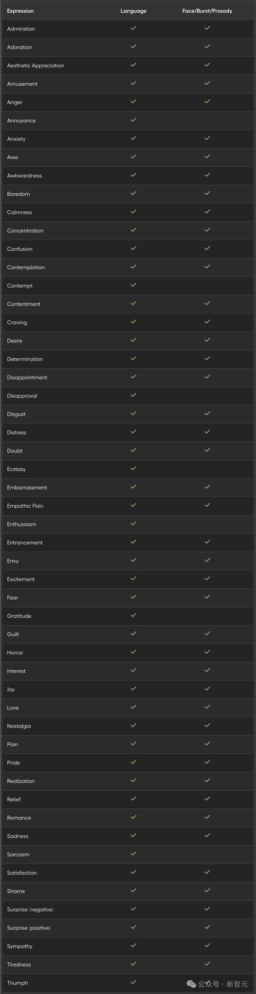Select the Empathic Pain expression label
This screenshot has width=256, height=994.
click(25, 506)
